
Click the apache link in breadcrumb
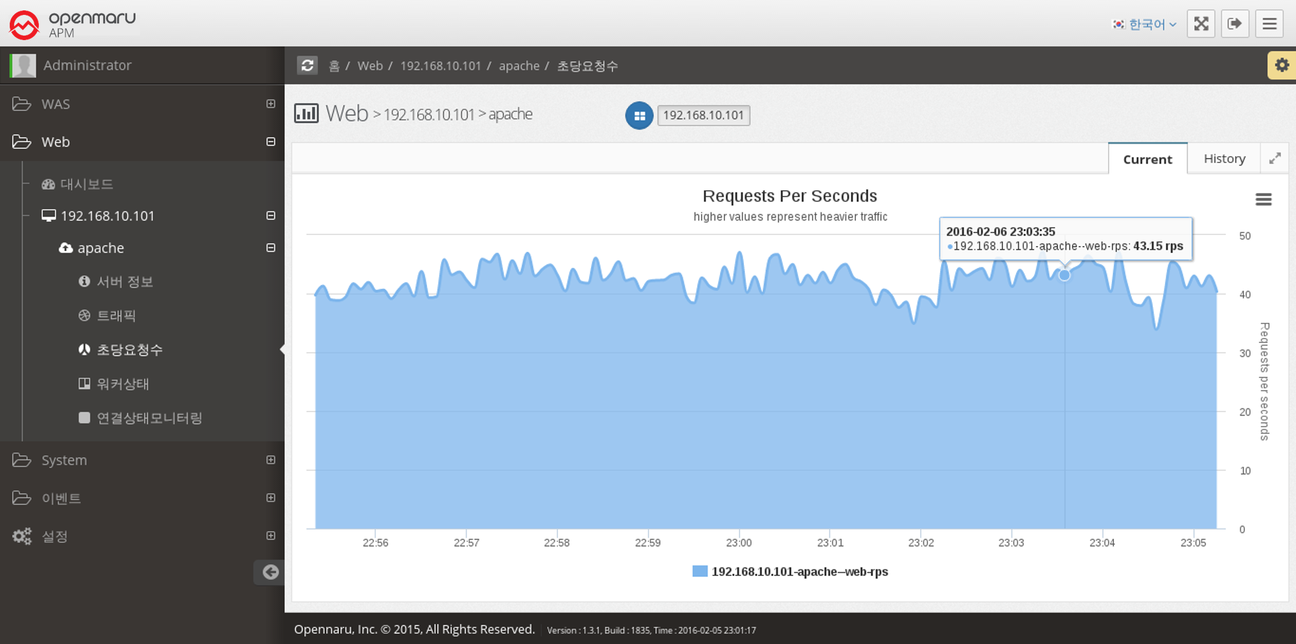tap(518, 66)
